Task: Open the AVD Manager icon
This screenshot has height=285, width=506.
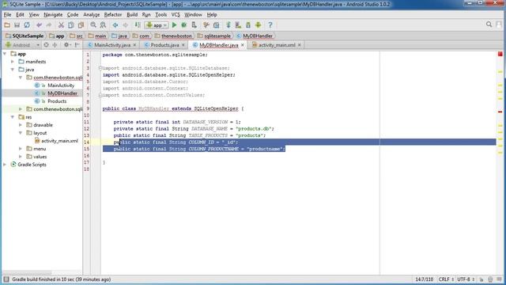Action: pyautogui.click(x=238, y=25)
